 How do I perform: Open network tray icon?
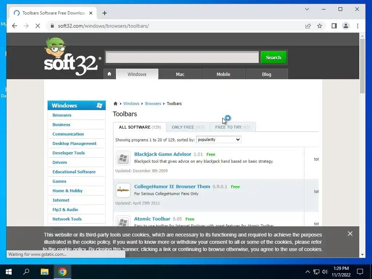(x=316, y=272)
